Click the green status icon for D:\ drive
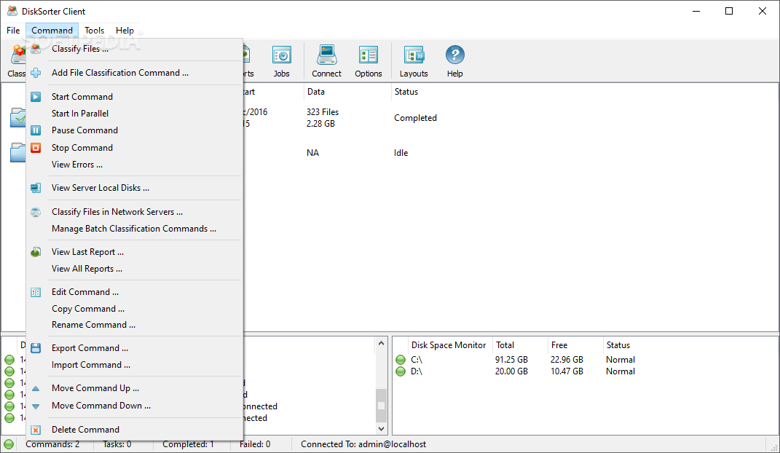This screenshot has height=453, width=780. pyautogui.click(x=401, y=371)
